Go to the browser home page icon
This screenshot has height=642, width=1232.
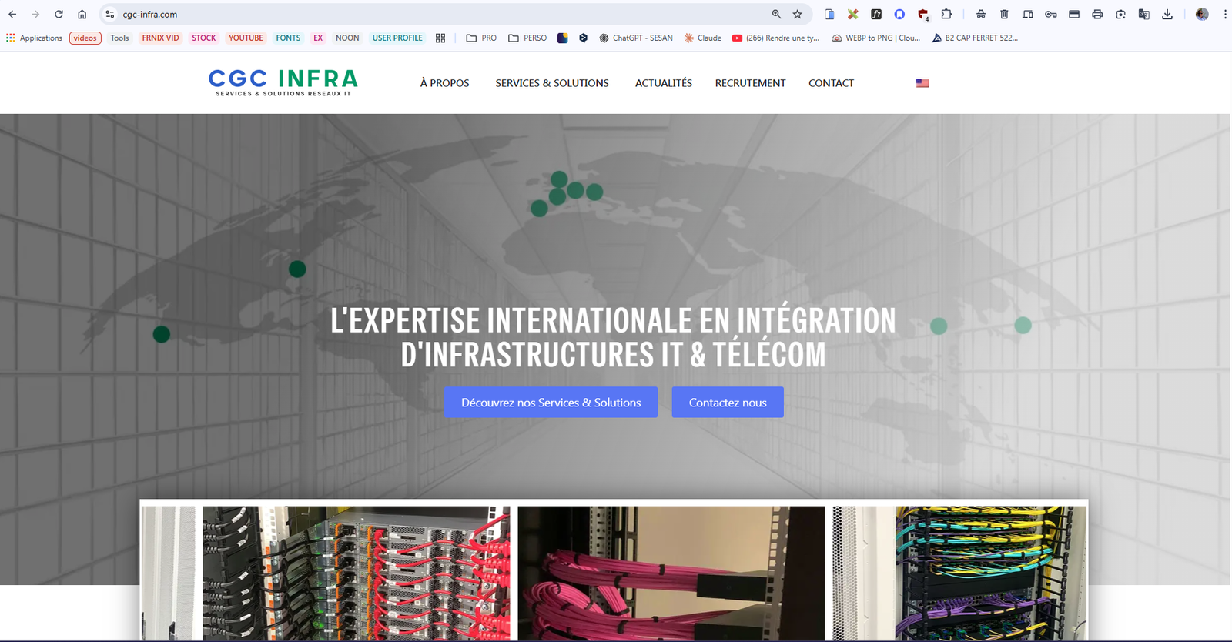tap(82, 15)
